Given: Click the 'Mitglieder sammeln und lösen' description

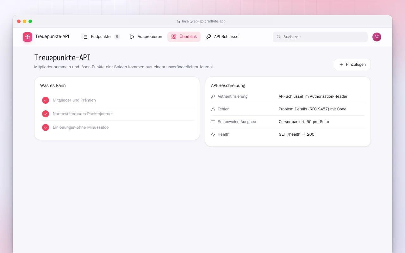Looking at the screenshot, I should click(x=124, y=67).
